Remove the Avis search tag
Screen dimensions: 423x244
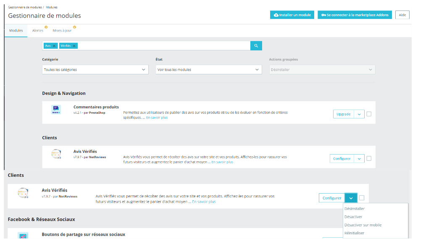[54, 46]
